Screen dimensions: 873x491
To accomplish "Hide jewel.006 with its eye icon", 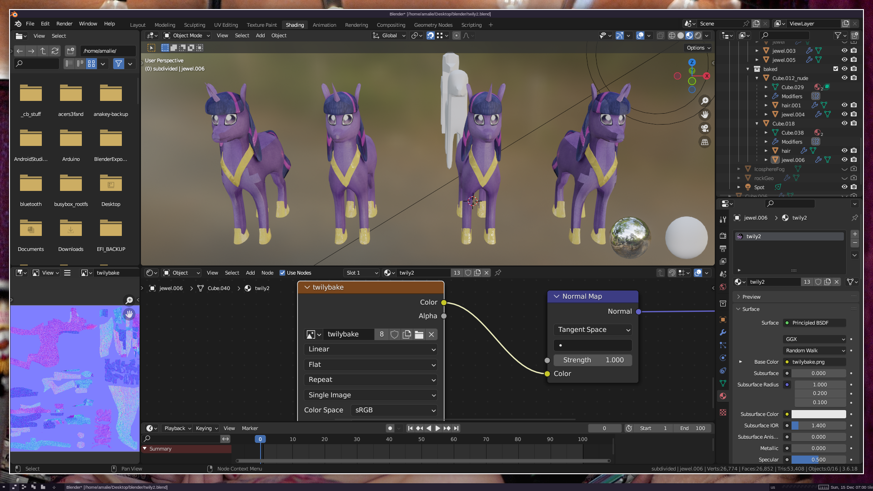I will 844,160.
